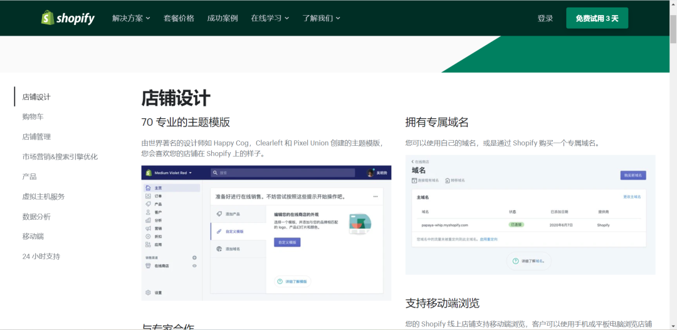Image resolution: width=677 pixels, height=330 pixels.
Task: Click the 折扣 discount icon in admin sidebar
Action: click(148, 237)
